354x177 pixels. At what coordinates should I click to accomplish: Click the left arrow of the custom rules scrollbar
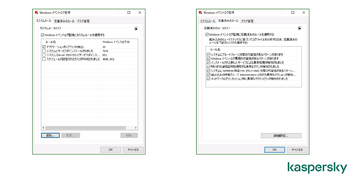click(x=43, y=128)
